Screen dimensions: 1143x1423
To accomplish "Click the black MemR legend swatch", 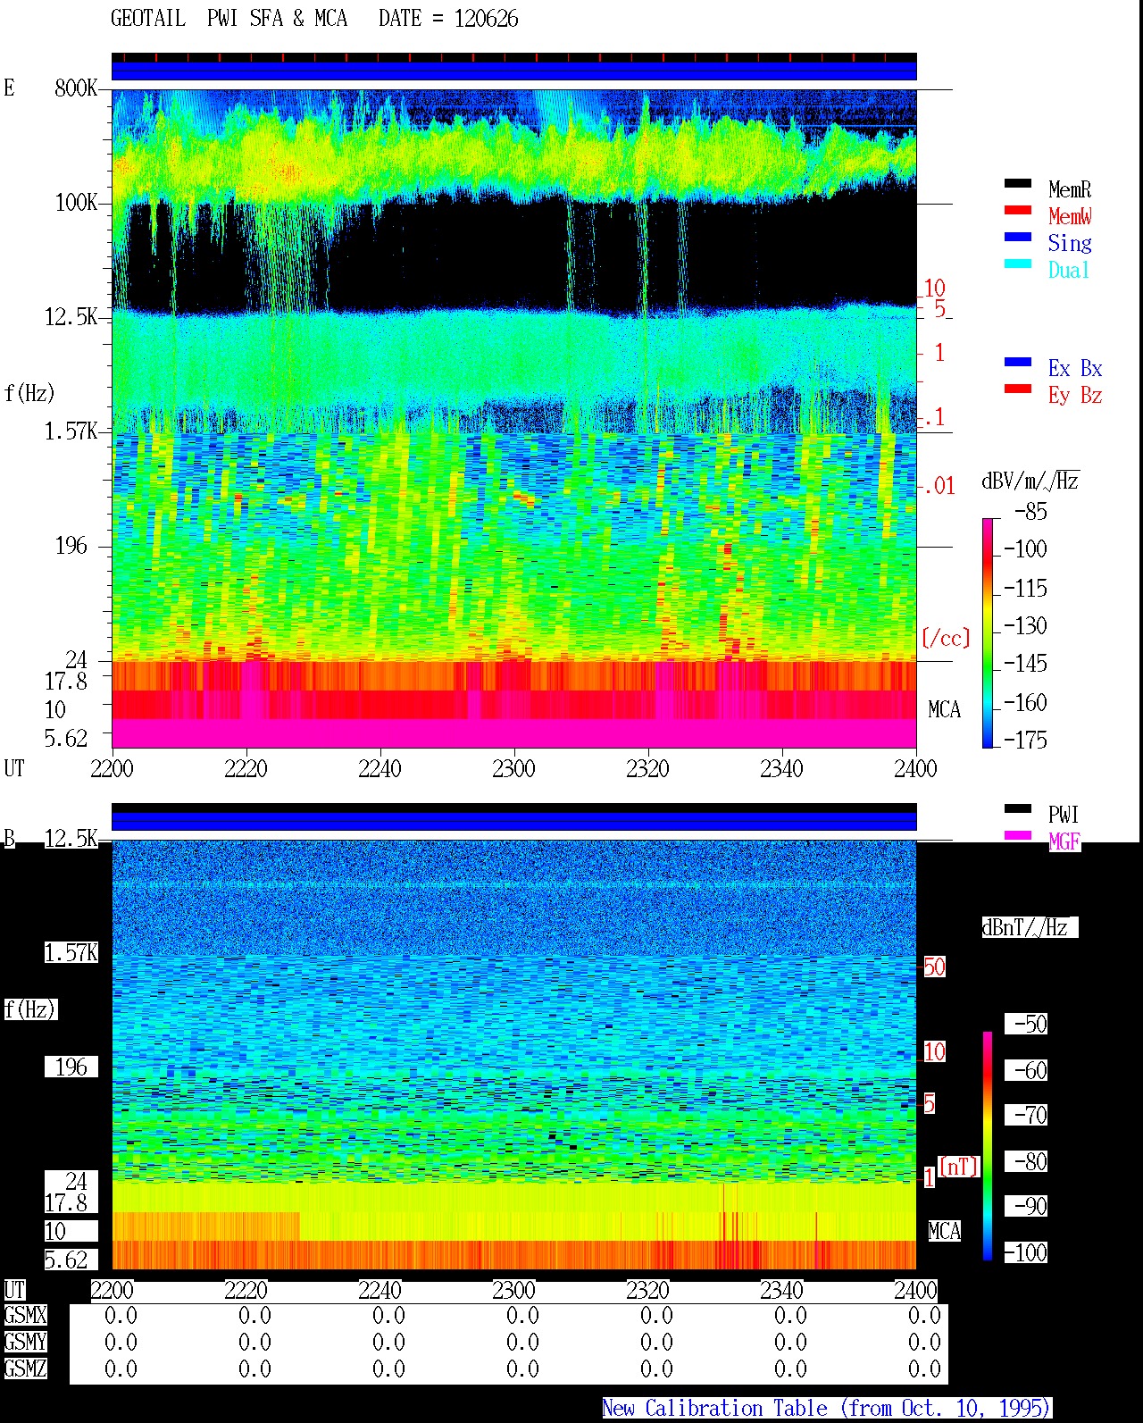I will [x=1018, y=183].
